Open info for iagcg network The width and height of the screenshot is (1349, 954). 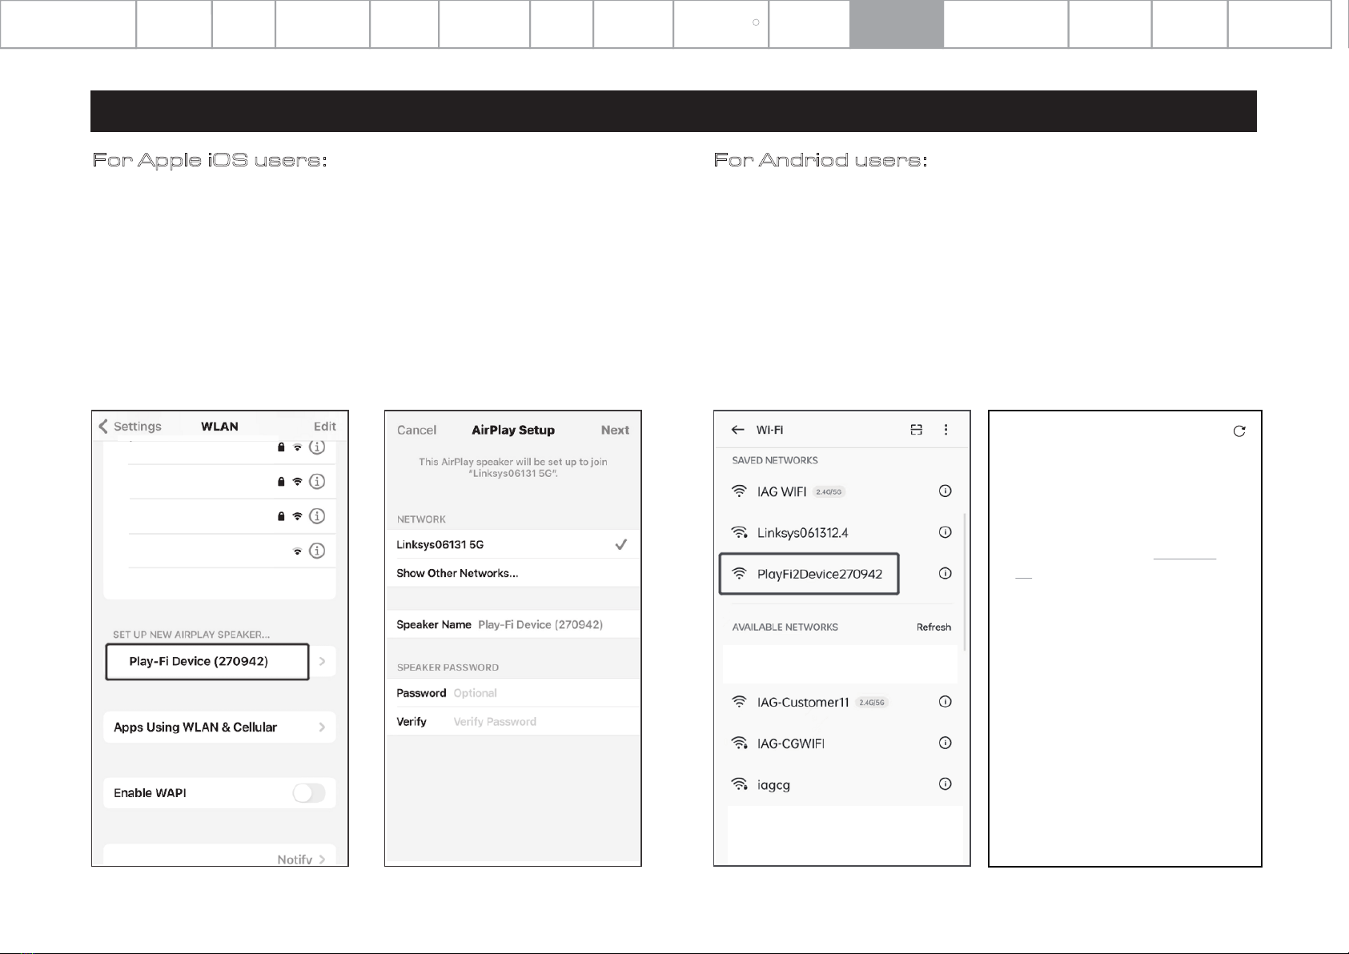tap(945, 784)
